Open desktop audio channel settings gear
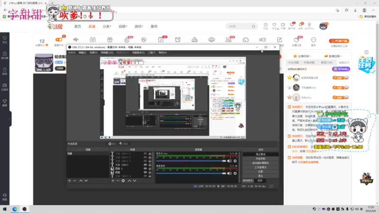The width and height of the screenshot is (379, 213). click(x=235, y=173)
